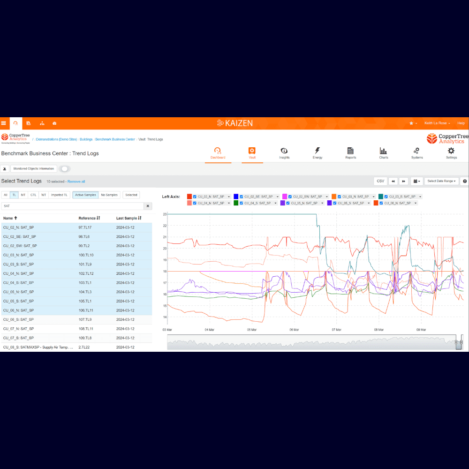Expand the Keith La Rose user menu
Viewport: 469px width, 469px height.
(437, 123)
